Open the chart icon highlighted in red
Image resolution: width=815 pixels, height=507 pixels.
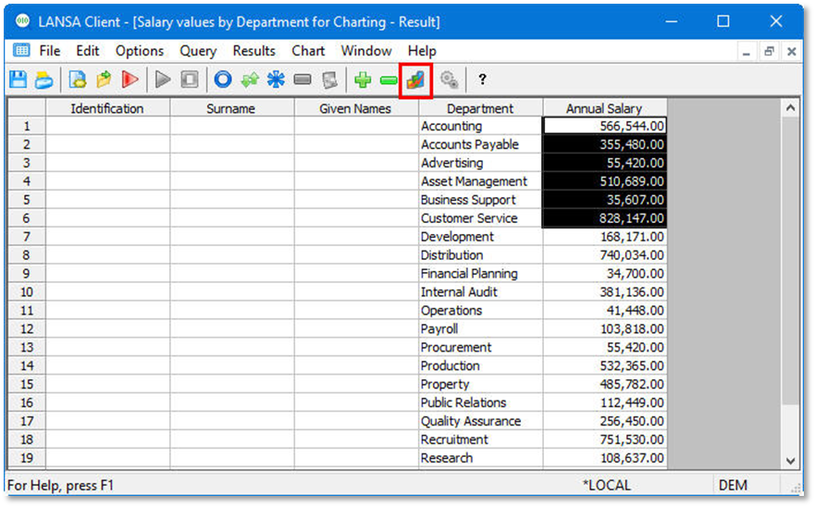click(415, 80)
